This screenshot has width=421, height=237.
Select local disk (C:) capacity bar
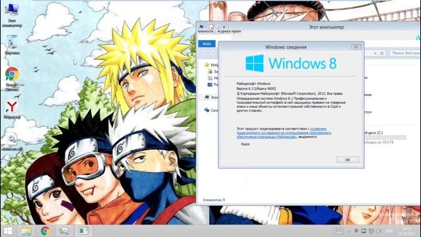(x=385, y=138)
